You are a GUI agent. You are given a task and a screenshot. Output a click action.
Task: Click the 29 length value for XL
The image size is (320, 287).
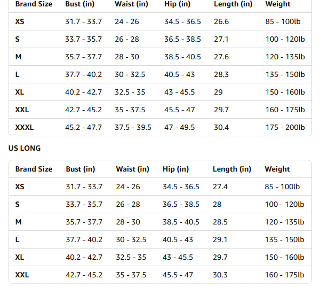click(218, 92)
